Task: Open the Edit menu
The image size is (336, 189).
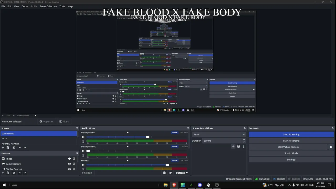Action: click(9, 6)
